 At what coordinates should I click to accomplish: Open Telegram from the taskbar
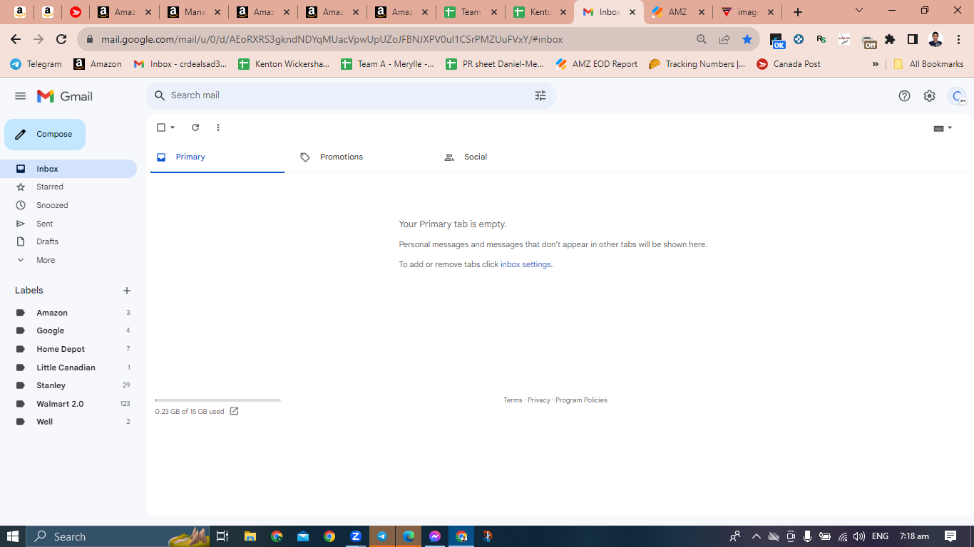(382, 536)
